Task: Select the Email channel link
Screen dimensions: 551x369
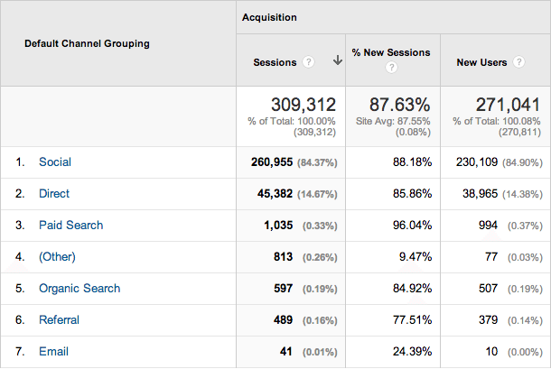Action: pyautogui.click(x=53, y=352)
